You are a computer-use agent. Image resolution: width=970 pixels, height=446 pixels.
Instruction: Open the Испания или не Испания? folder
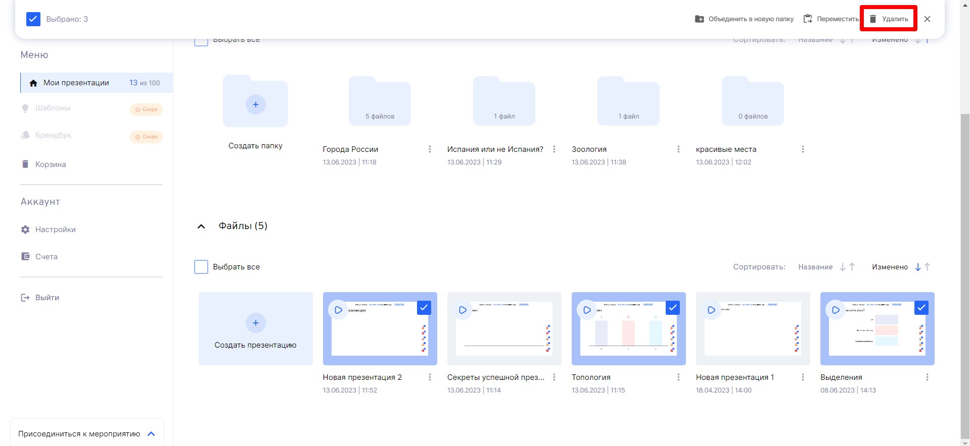pos(504,101)
